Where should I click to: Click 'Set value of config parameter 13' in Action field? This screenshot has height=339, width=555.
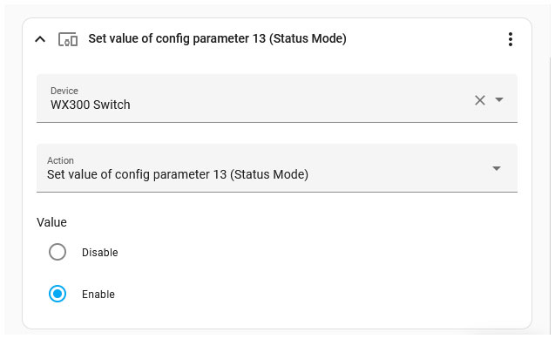[x=137, y=174]
